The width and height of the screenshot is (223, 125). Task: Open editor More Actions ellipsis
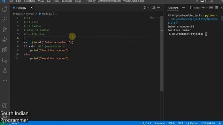(x=159, y=8)
